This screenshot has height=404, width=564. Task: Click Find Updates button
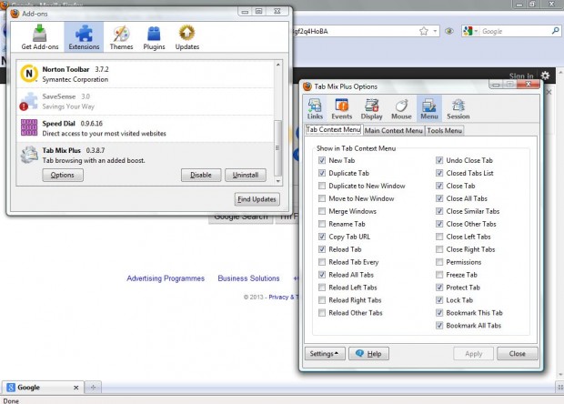click(x=257, y=199)
